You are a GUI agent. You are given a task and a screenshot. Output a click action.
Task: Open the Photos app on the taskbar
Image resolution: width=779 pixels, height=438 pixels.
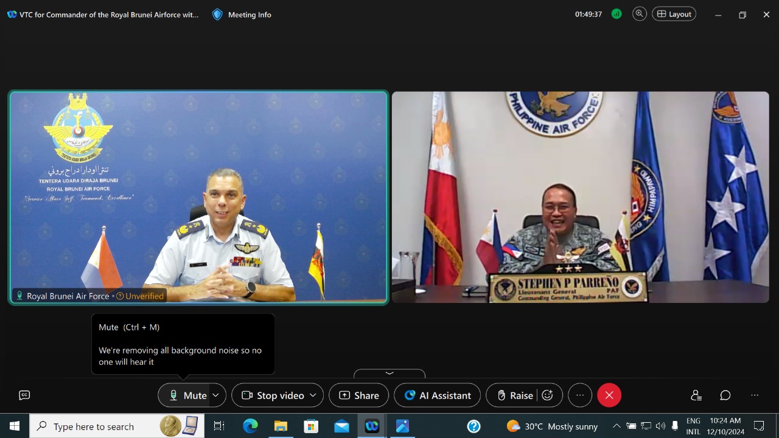402,426
